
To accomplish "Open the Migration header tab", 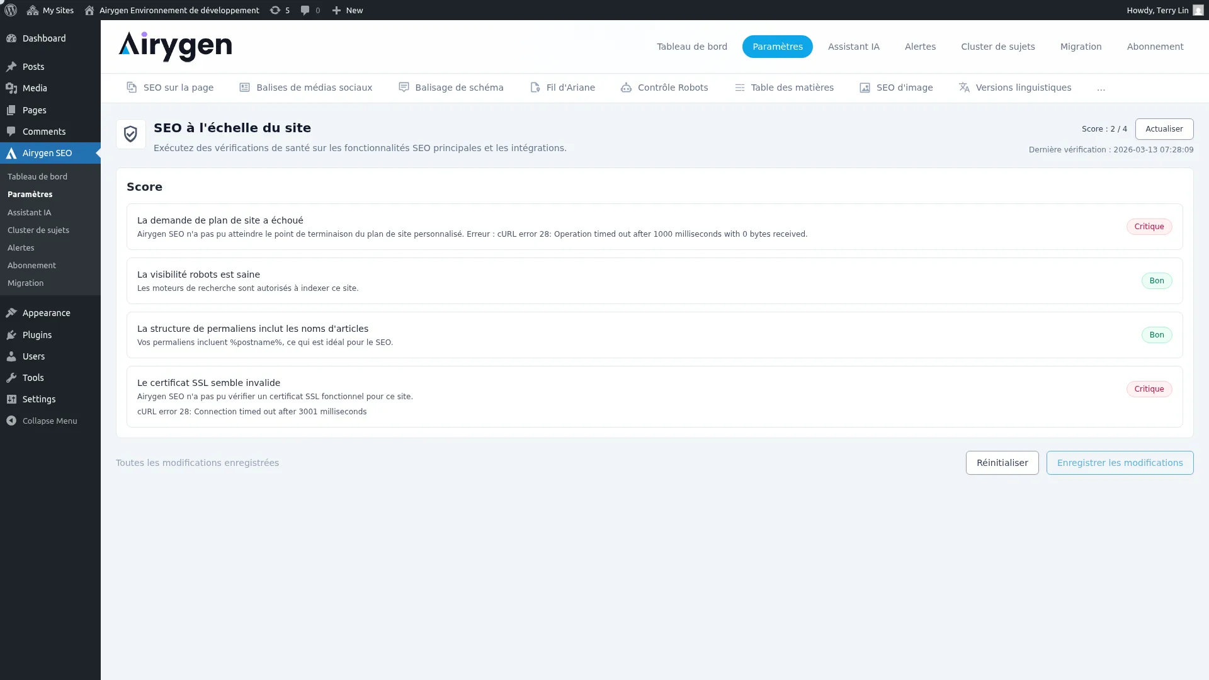I will point(1081,47).
